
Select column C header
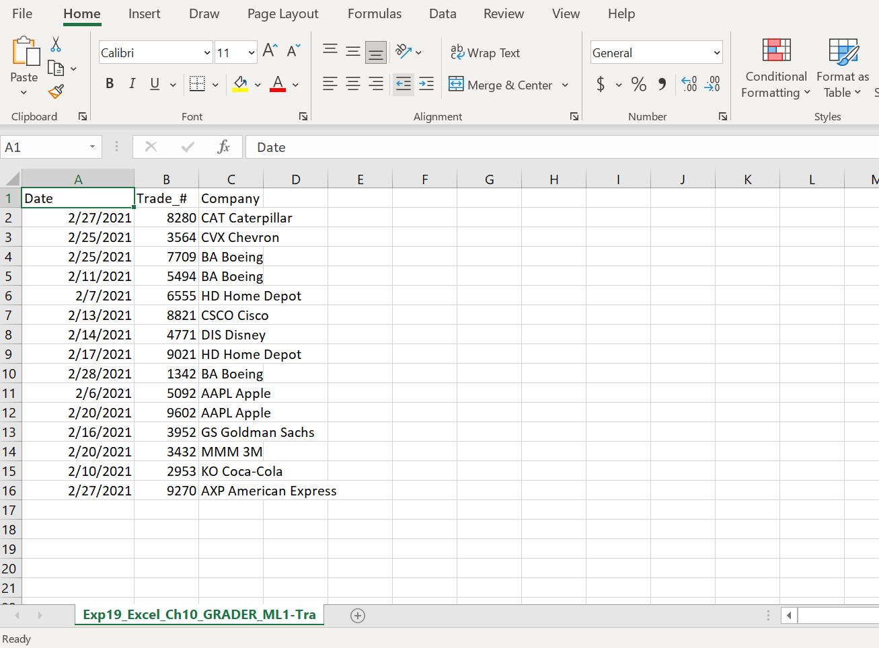(231, 179)
